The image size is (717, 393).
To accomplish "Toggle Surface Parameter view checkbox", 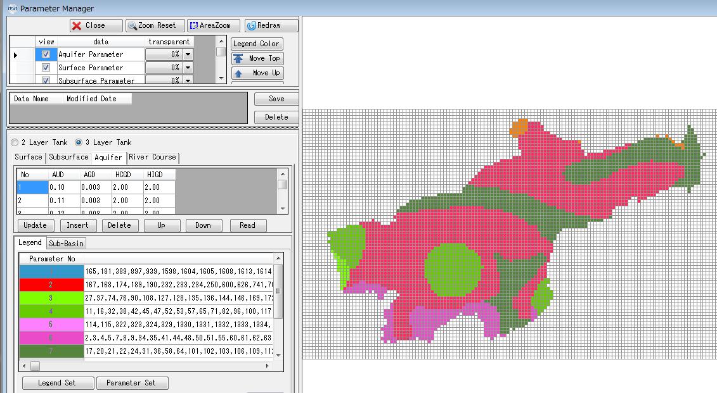I will 46,68.
